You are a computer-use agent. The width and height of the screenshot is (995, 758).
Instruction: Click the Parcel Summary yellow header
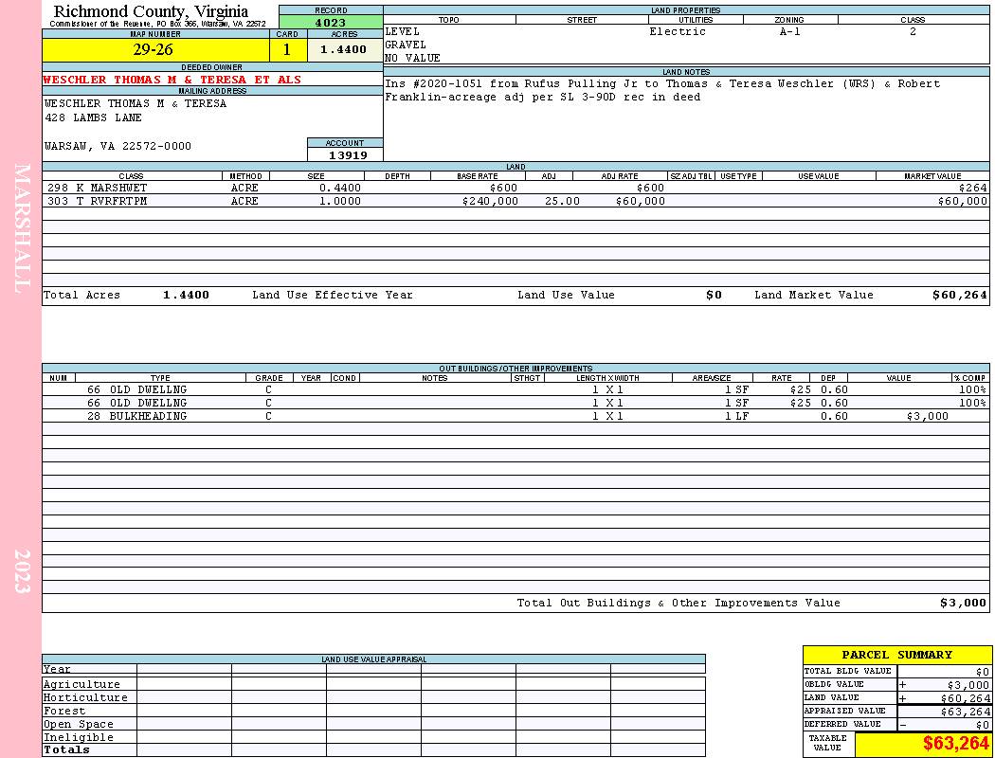click(x=896, y=655)
